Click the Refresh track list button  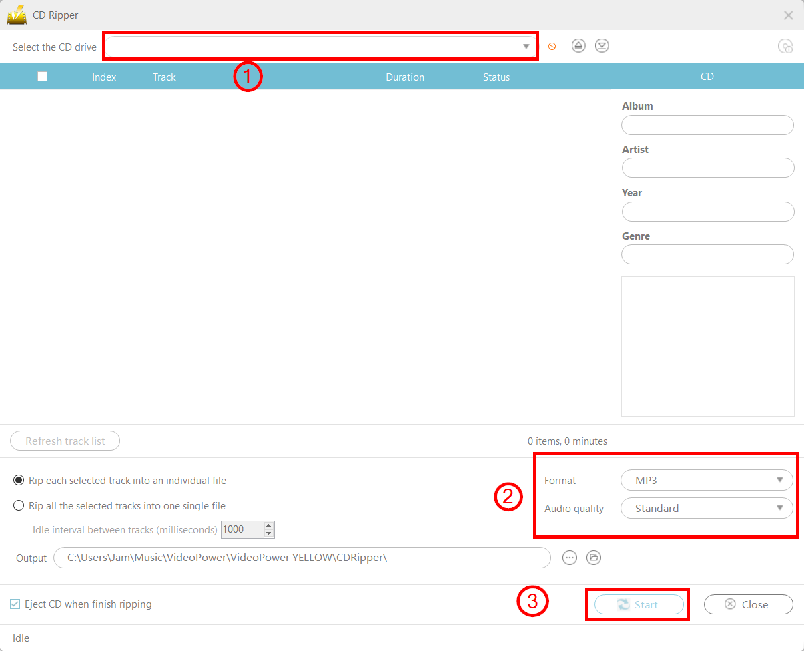tap(65, 441)
